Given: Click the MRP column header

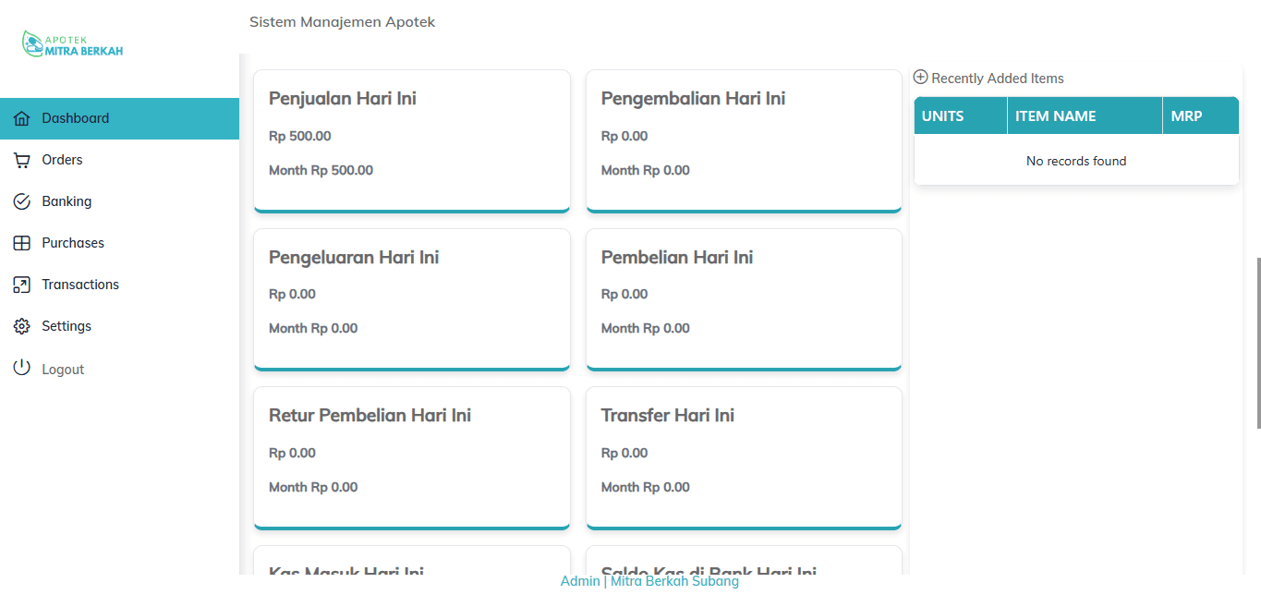Looking at the screenshot, I should 1186,116.
